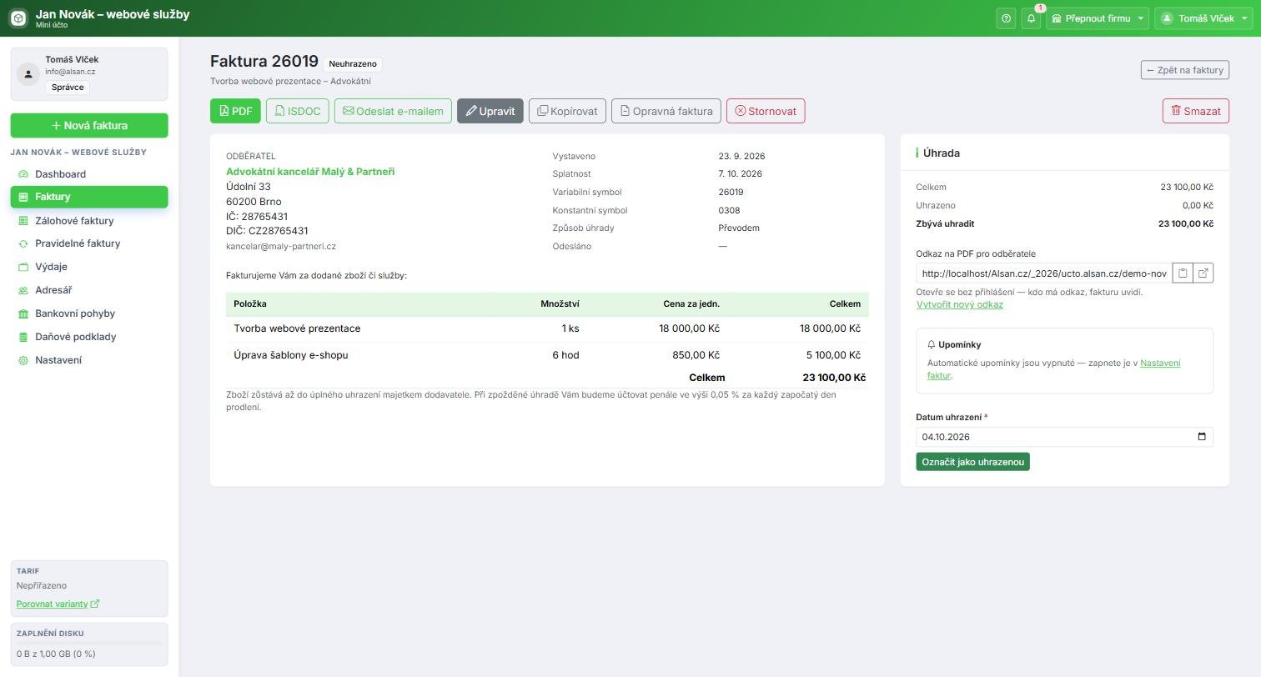This screenshot has height=677, width=1261.
Task: Copy the PDF link to clipboard
Action: point(1183,273)
